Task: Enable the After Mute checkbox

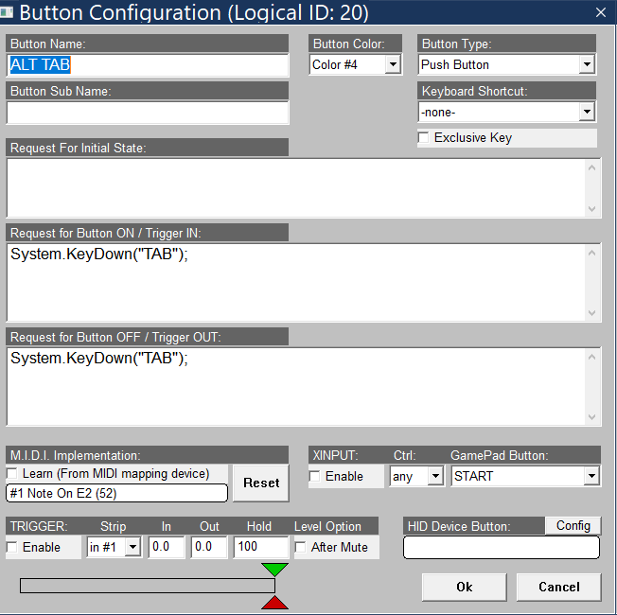Action: (x=300, y=547)
